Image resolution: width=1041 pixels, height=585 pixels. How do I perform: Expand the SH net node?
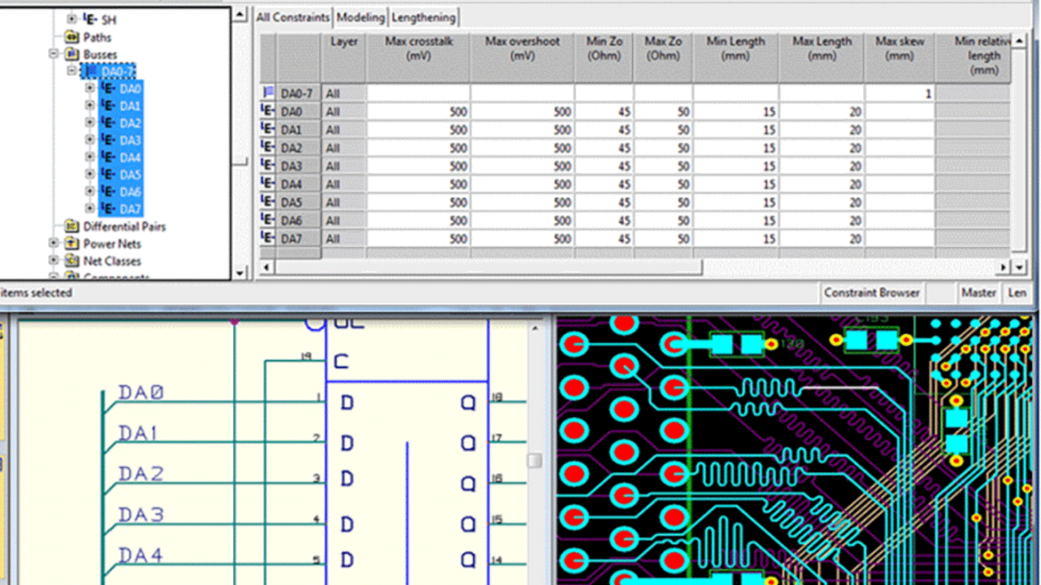[72, 19]
